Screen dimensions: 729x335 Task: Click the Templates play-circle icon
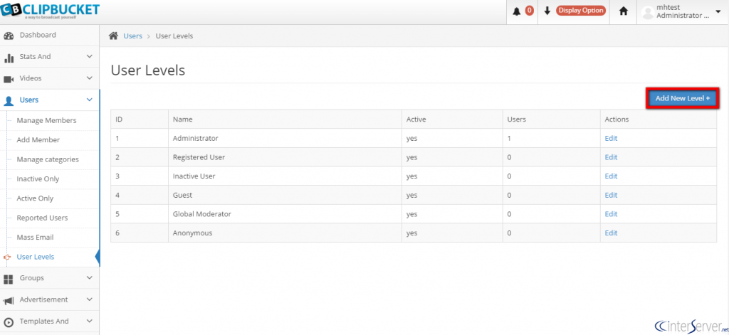click(9, 322)
